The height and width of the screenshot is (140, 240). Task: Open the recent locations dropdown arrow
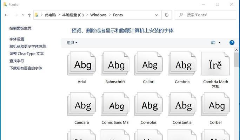coord(23,15)
